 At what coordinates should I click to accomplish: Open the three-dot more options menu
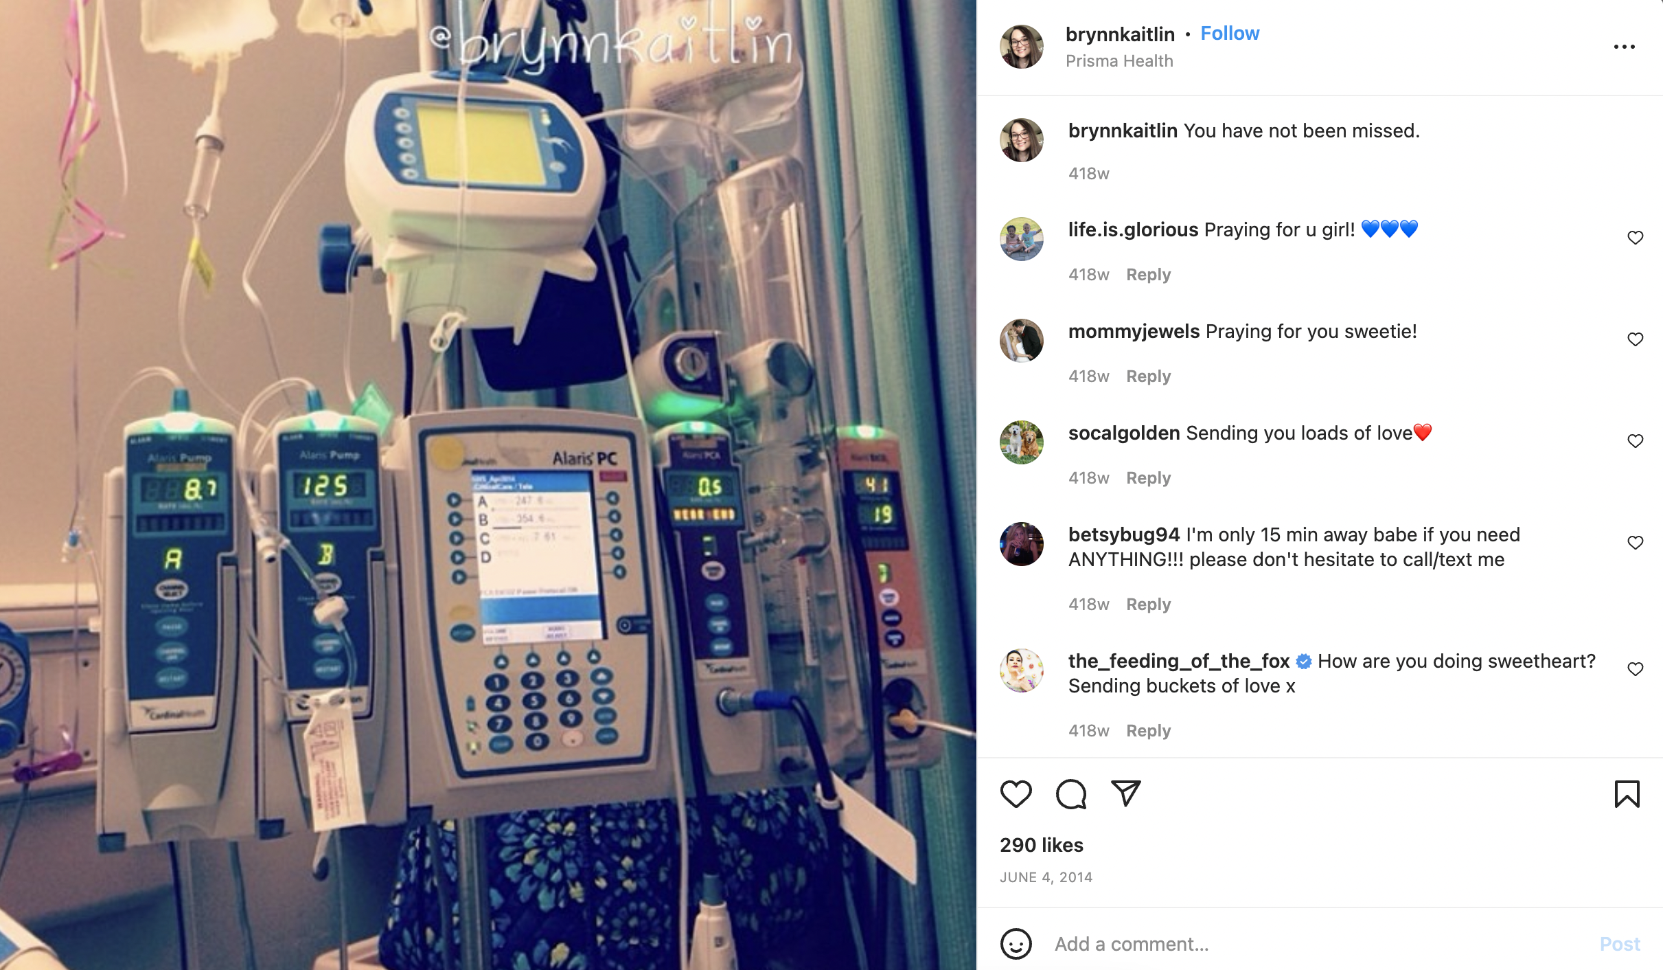[1624, 47]
